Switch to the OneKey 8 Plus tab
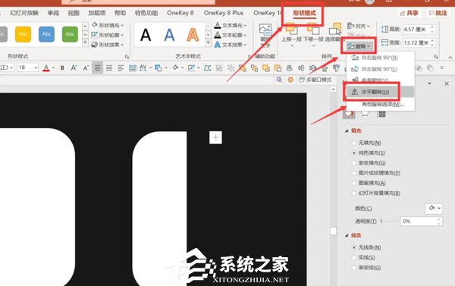This screenshot has width=455, height=286. 224,13
